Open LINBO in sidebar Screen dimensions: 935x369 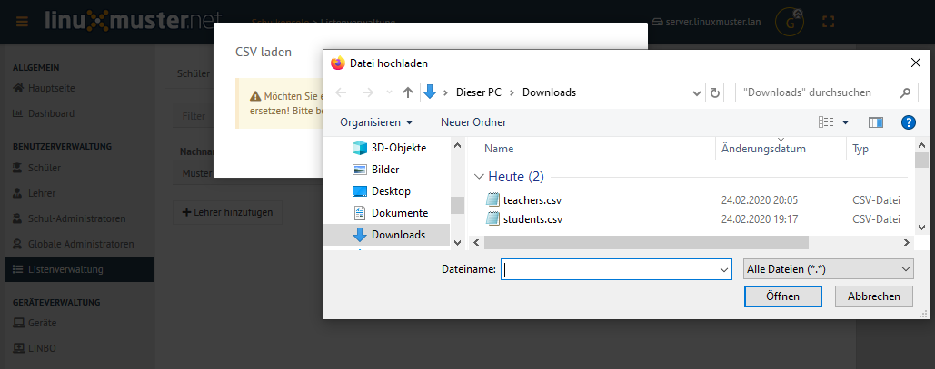point(35,348)
